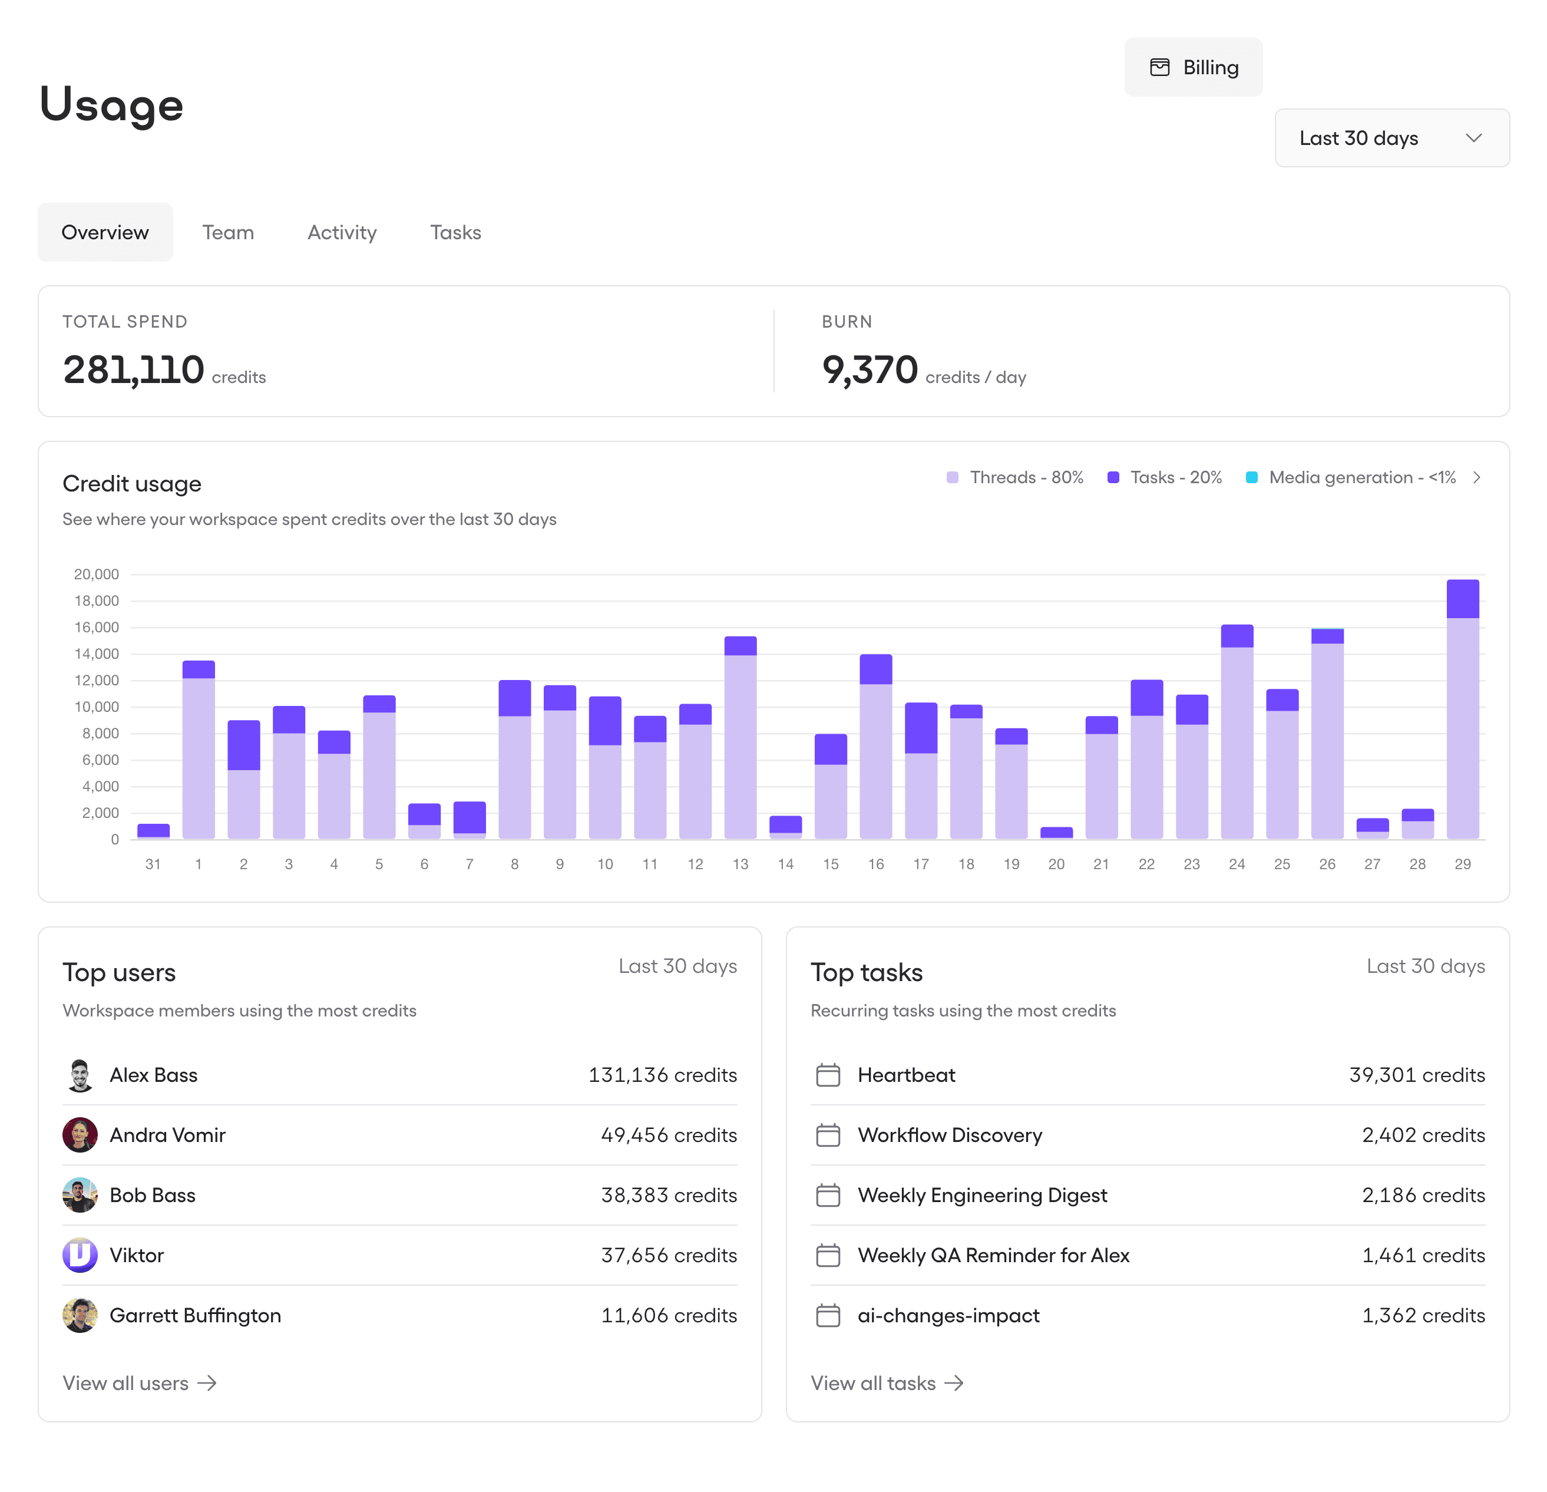The width and height of the screenshot is (1547, 1492).
Task: Click calendar icon next to Workflow Discovery
Action: 827,1135
